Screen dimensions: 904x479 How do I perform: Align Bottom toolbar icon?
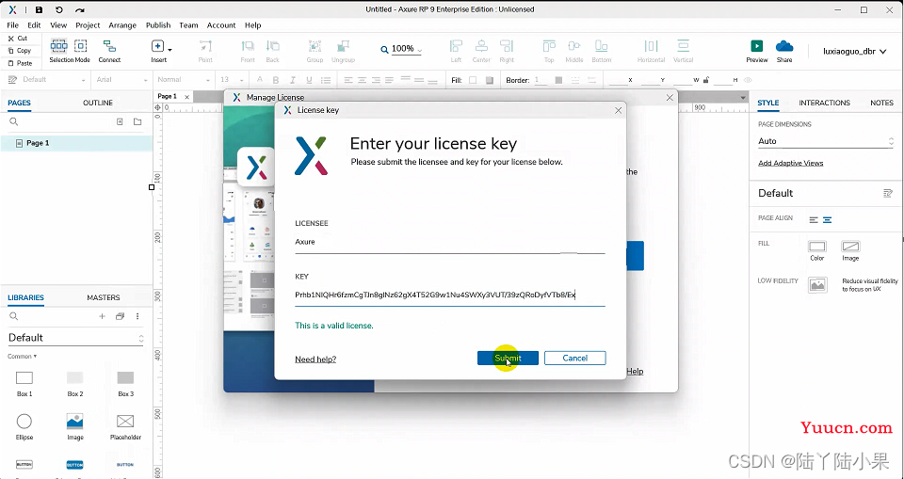coord(602,46)
